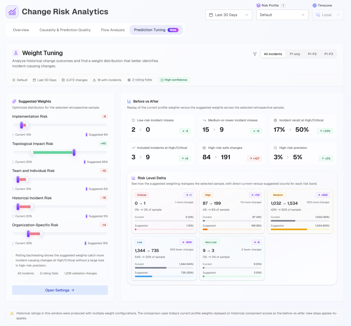Open the Last 30 Days date dropdown

click(229, 15)
